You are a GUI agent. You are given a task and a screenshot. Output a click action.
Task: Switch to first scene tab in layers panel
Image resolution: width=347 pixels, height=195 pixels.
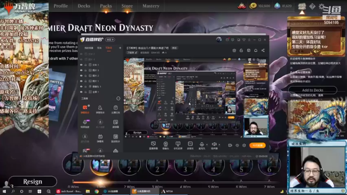coord(89,48)
